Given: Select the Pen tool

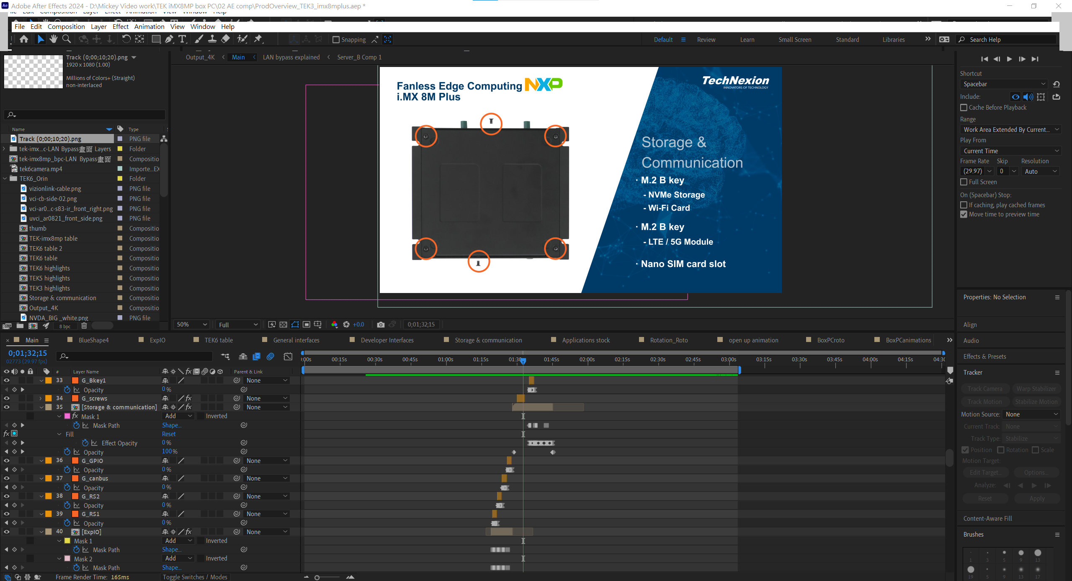Looking at the screenshot, I should [x=169, y=39].
